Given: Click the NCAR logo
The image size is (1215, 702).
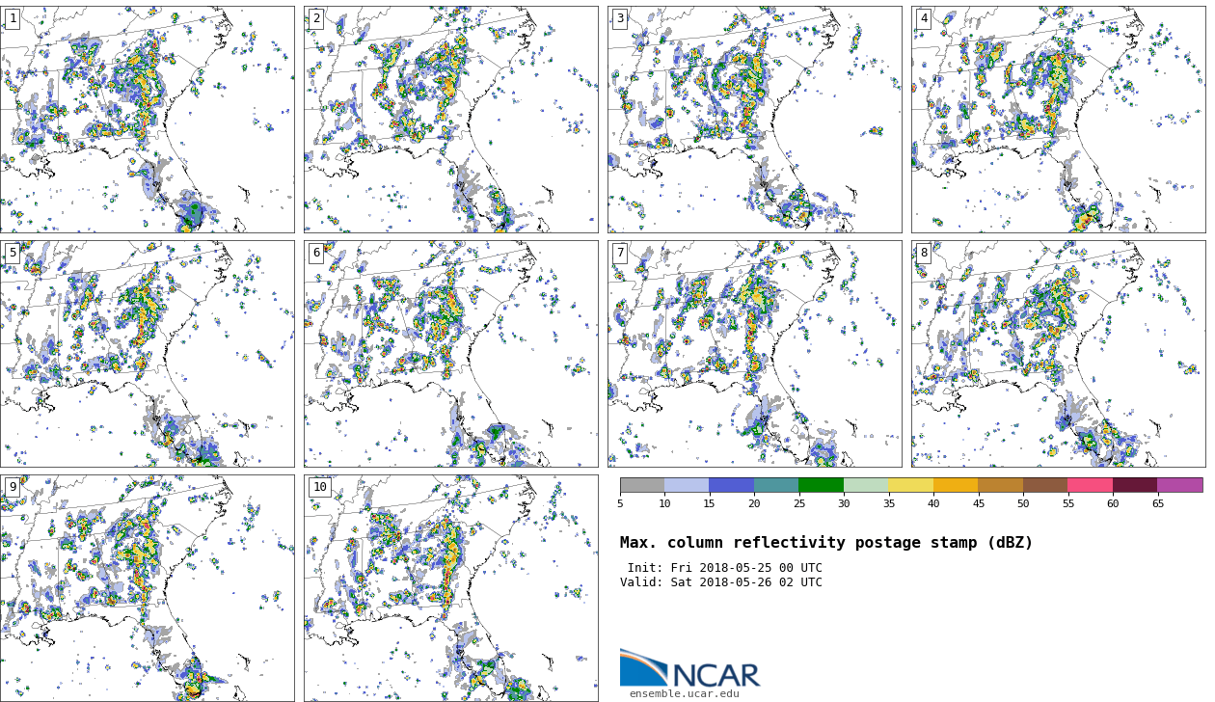Looking at the screenshot, I should (x=689, y=669).
